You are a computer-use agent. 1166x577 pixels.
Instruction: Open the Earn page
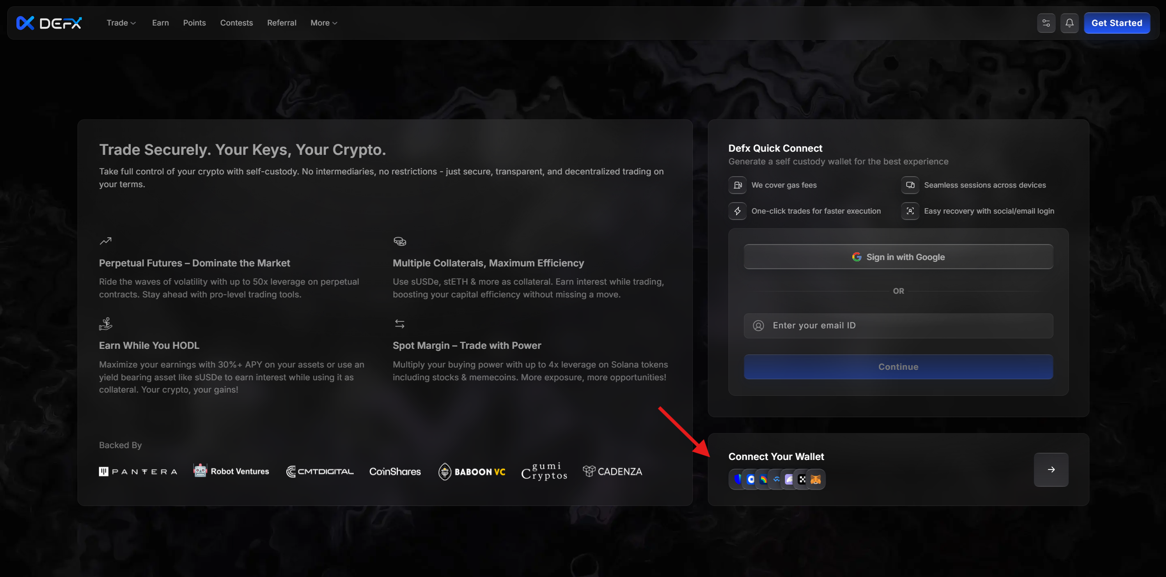coord(160,23)
